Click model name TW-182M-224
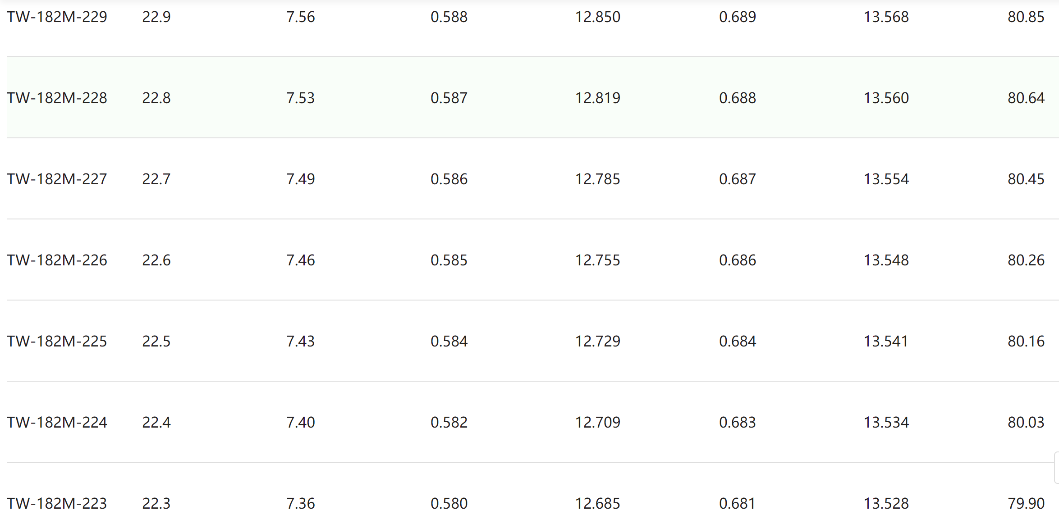1059x524 pixels. tap(57, 423)
